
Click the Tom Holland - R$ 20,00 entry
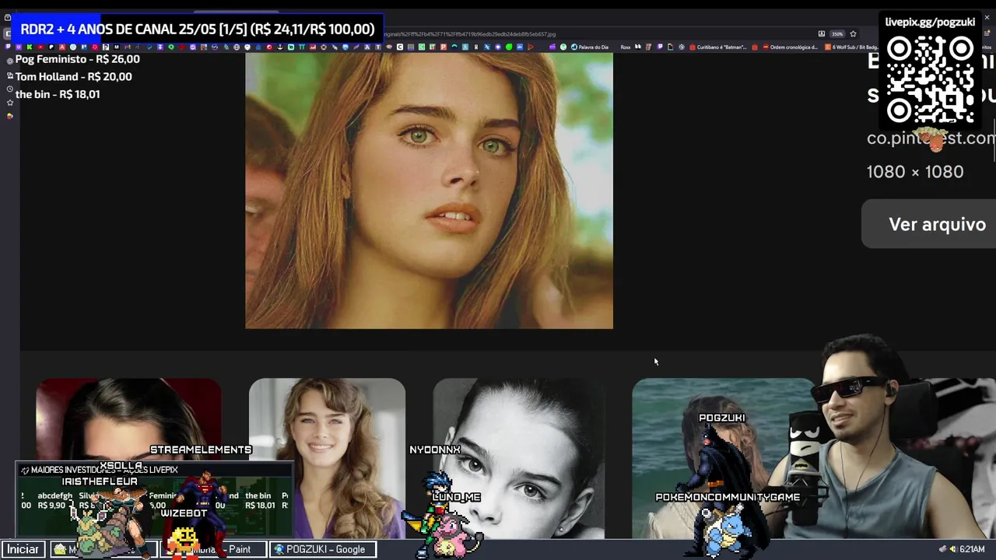73,76
